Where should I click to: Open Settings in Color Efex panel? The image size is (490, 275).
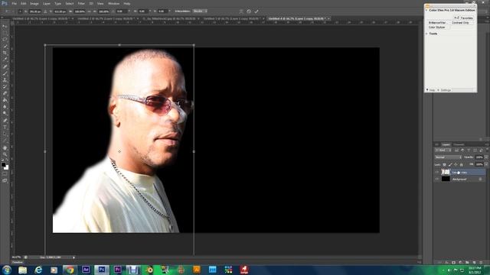444,90
